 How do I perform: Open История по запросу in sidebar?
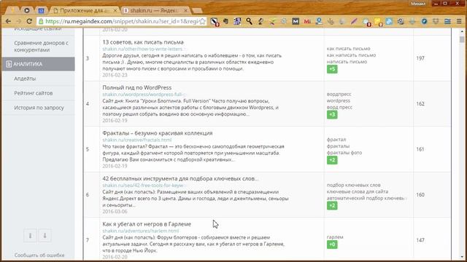coord(39,108)
